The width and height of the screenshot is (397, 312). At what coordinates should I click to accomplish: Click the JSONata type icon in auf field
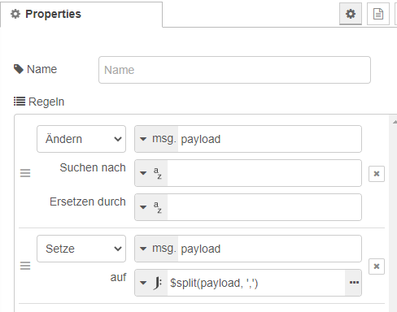point(158,283)
